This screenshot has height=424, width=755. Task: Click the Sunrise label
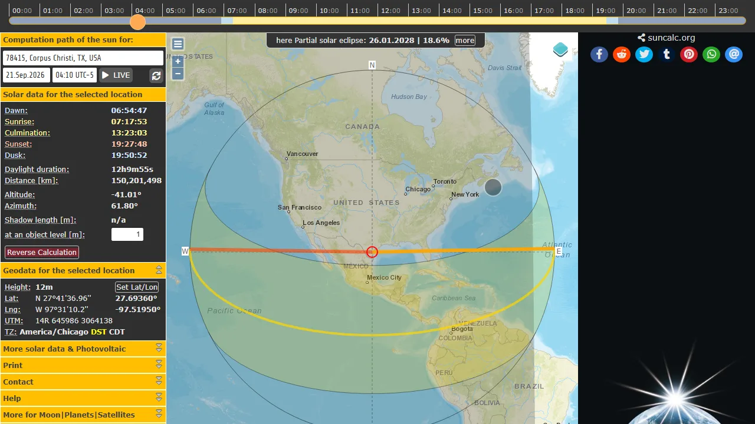(x=18, y=121)
